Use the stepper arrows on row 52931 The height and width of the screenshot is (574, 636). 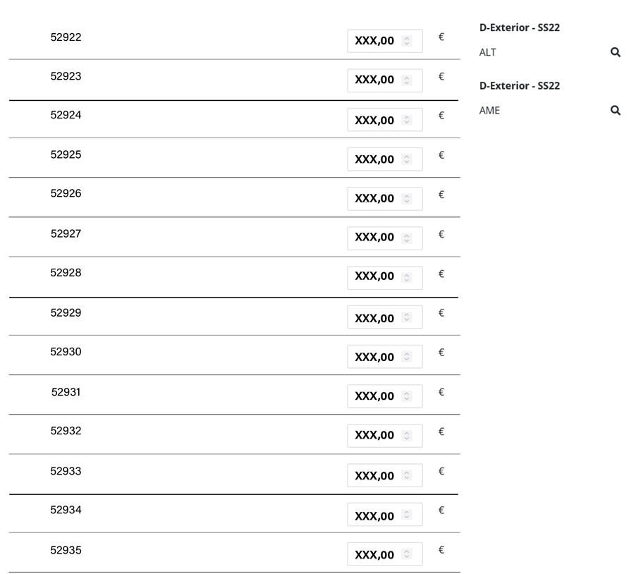point(407,396)
